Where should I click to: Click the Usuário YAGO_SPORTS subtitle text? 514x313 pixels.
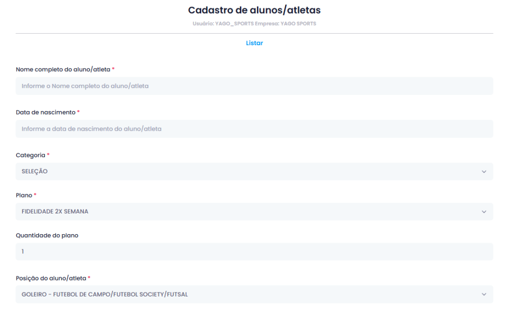pyautogui.click(x=254, y=24)
